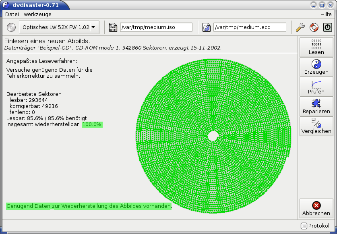The width and height of the screenshot is (337, 234).
Task: Open the Werkzeuge menu
Action: (37, 14)
